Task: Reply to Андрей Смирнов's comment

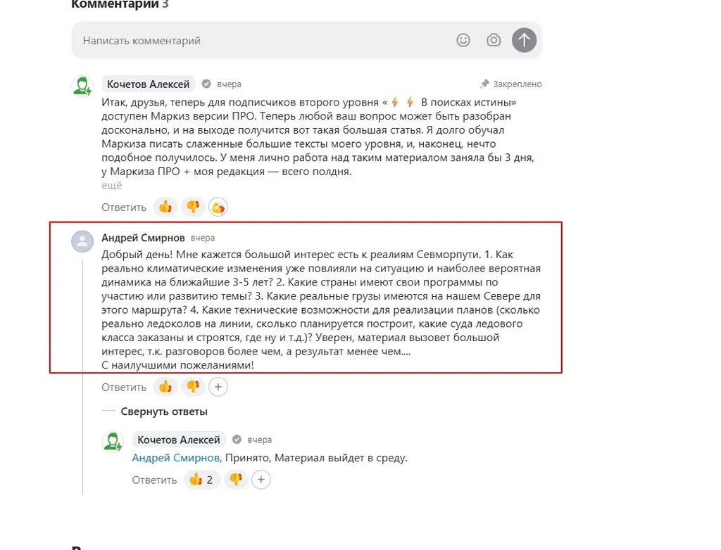Action: 124,388
